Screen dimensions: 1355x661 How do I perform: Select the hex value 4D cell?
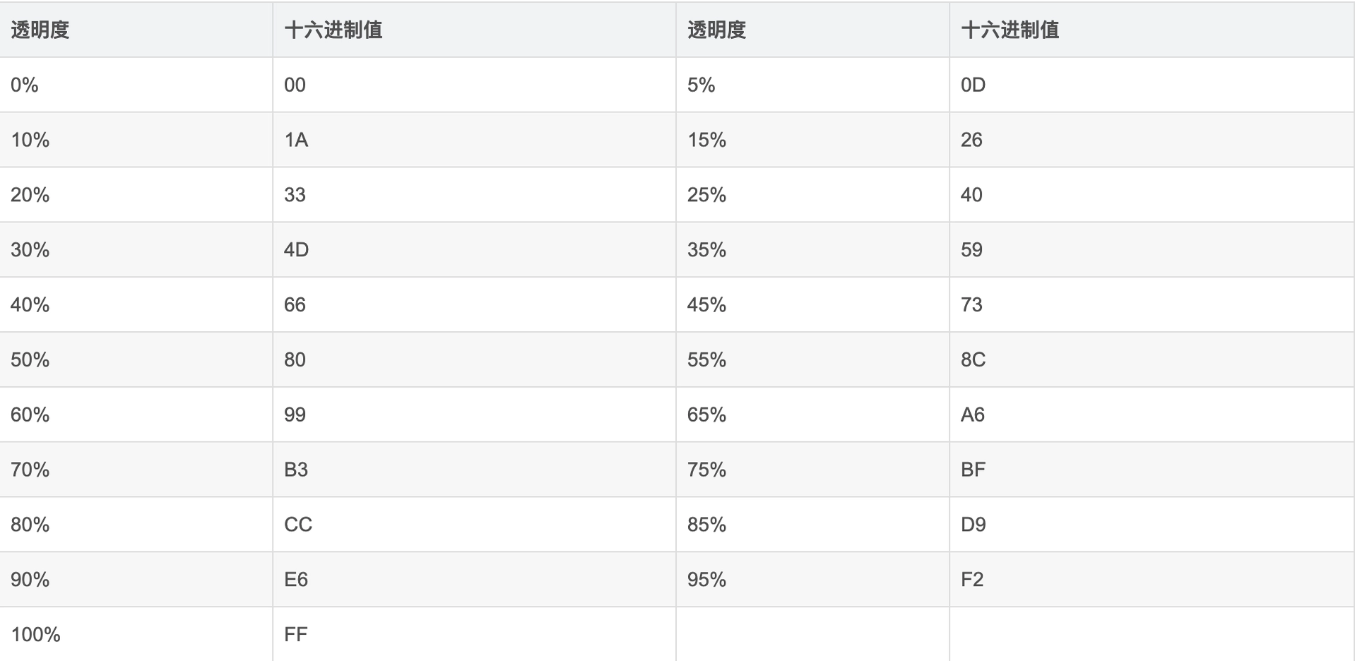(x=296, y=250)
